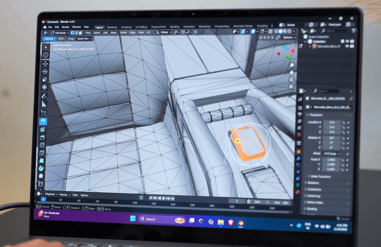Expand the Delta Transform panel
The width and height of the screenshot is (381, 247).
(321, 176)
